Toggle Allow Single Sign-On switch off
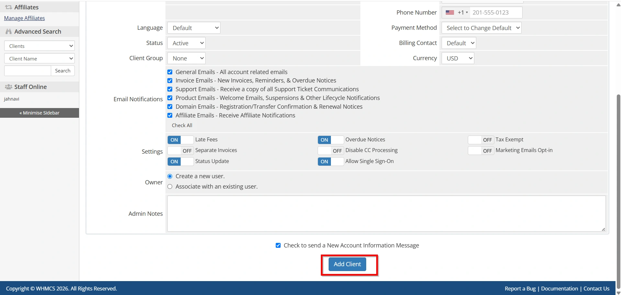Screen dimensions: 621x295 [x=331, y=161]
